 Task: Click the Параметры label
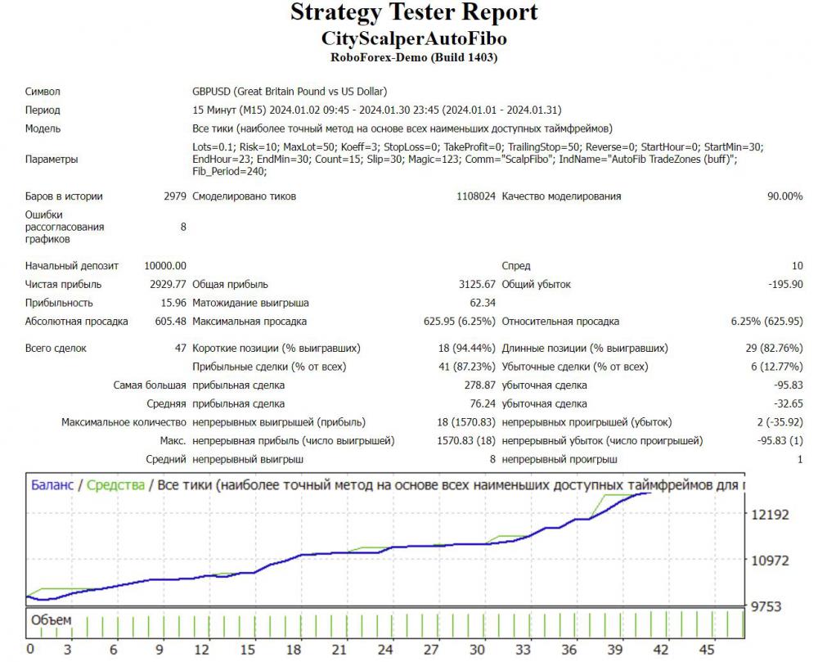pyautogui.click(x=52, y=160)
